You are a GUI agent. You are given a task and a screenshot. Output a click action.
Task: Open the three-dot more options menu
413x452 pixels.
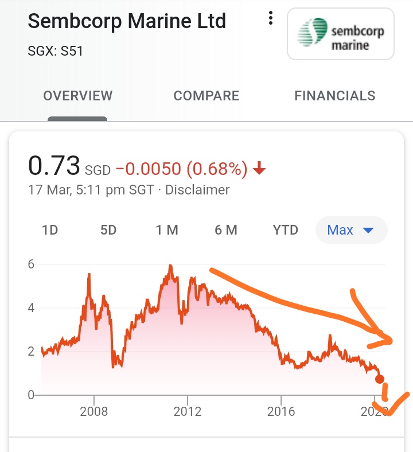pyautogui.click(x=271, y=19)
